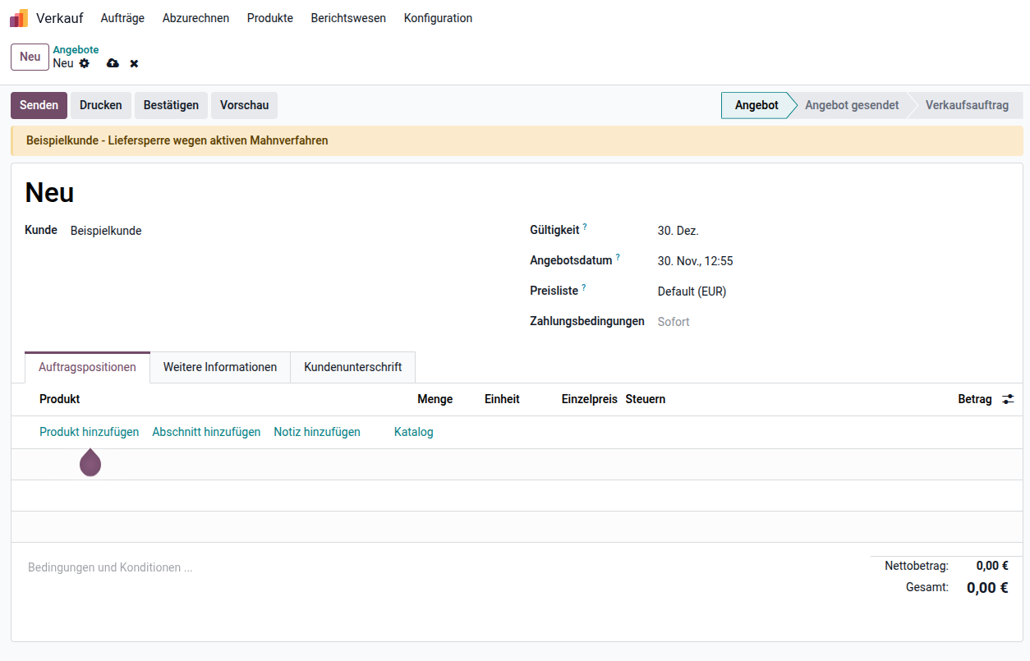
Task: Open the Kunde selection field
Action: [246, 231]
